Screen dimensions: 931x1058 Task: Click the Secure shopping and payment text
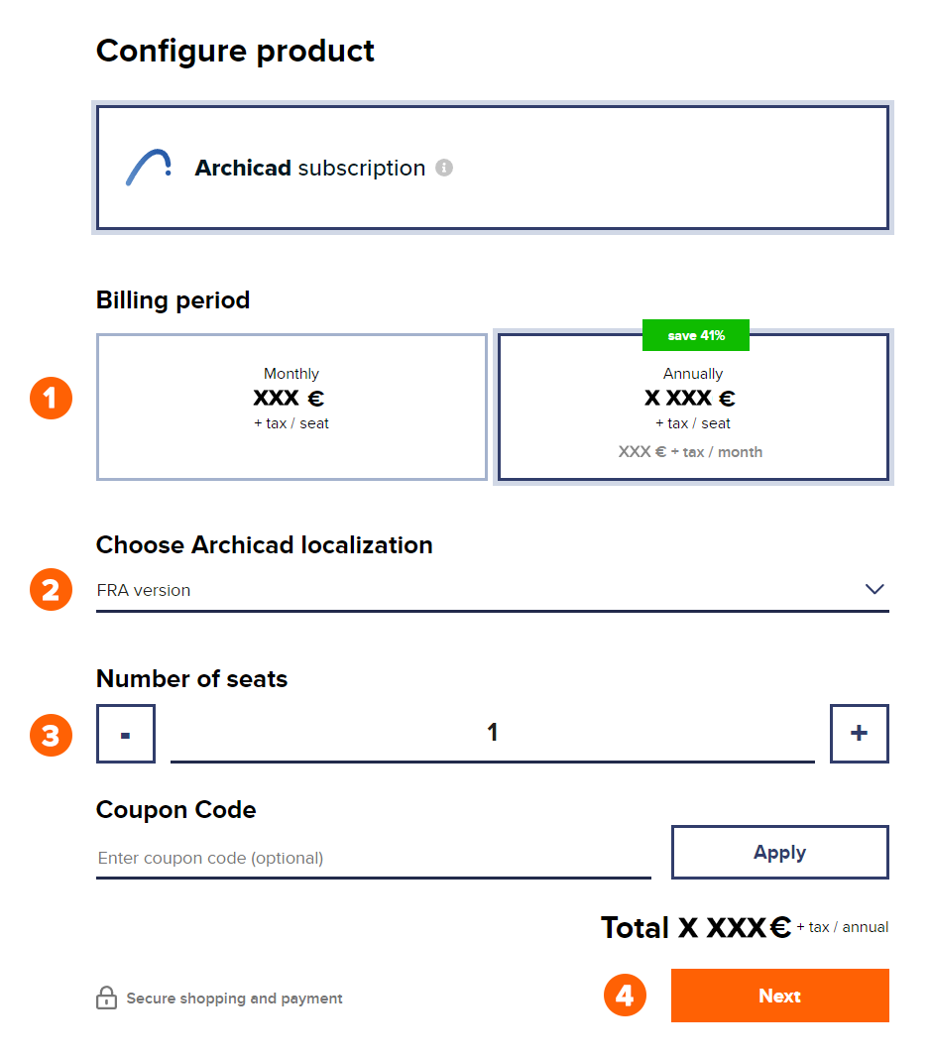click(234, 998)
